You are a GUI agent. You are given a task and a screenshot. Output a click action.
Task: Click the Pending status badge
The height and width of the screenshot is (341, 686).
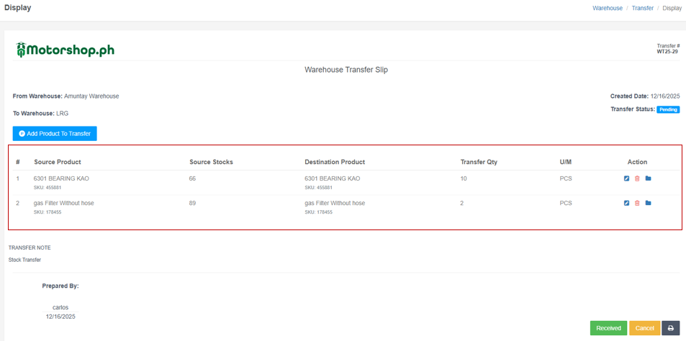[x=668, y=110]
